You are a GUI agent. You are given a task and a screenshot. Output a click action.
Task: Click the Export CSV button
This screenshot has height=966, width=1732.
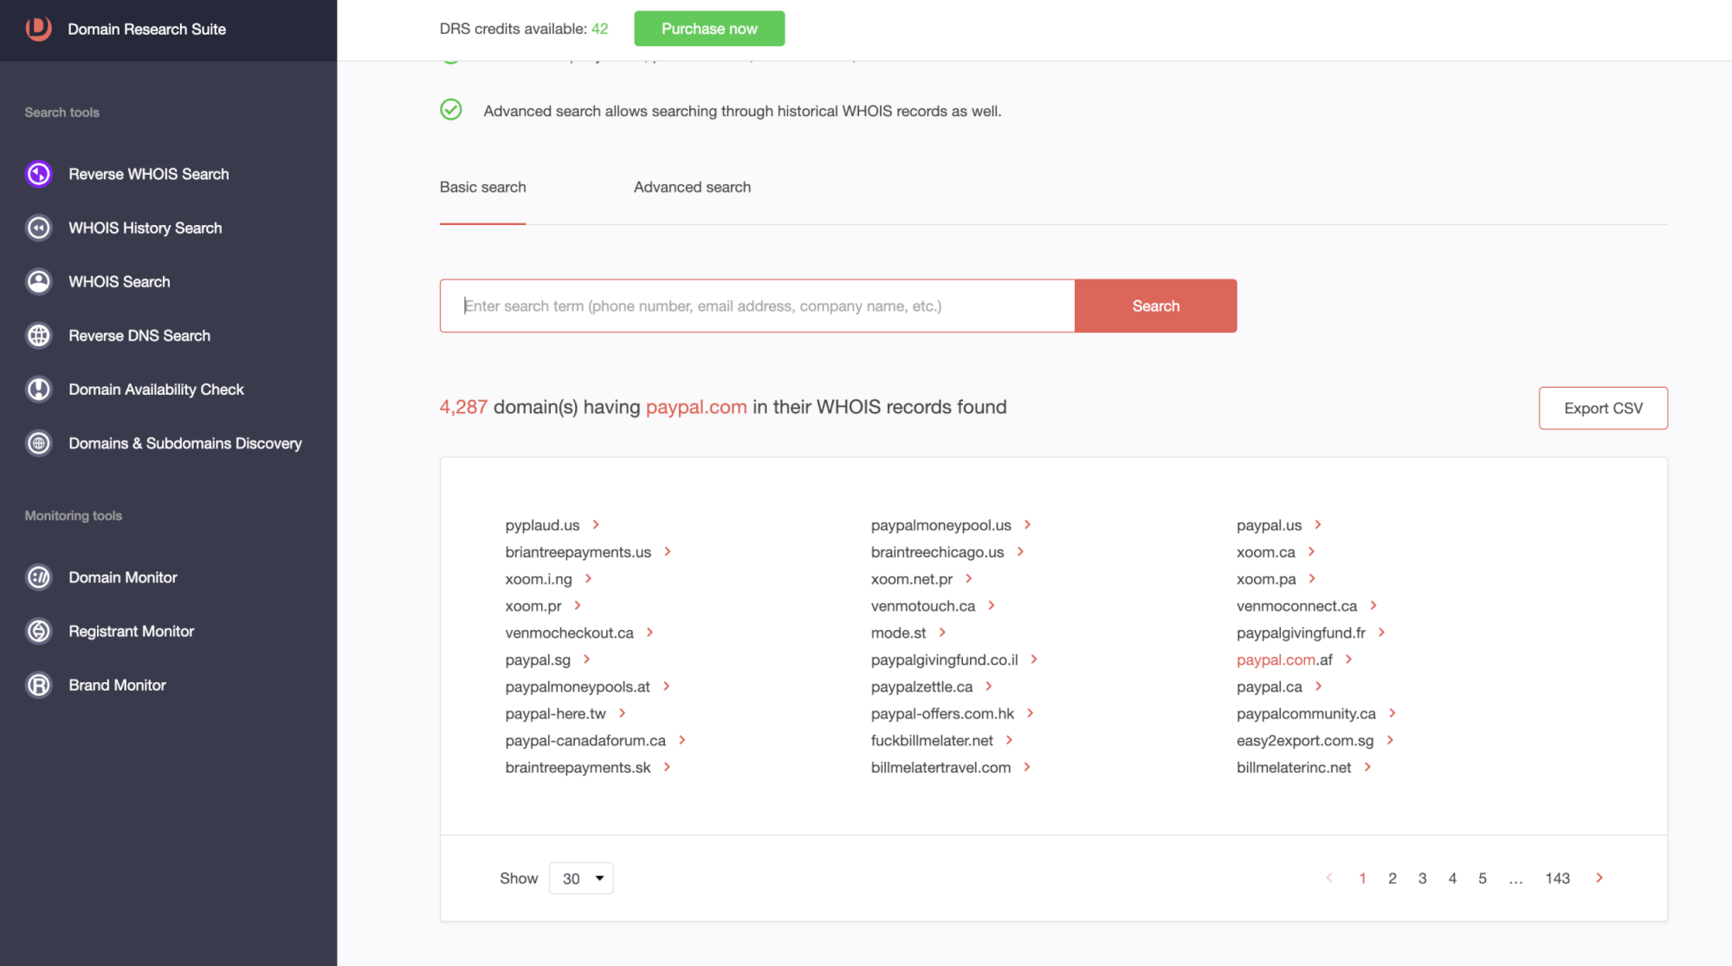(1603, 408)
